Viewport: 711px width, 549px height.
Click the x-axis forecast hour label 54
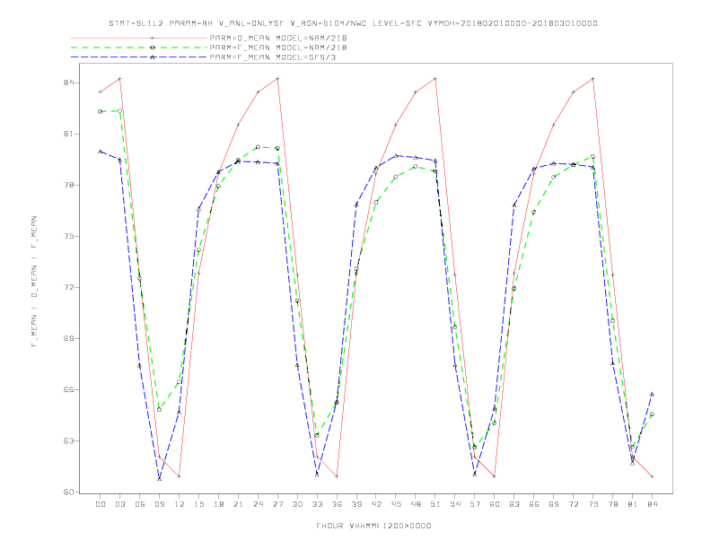tap(455, 504)
